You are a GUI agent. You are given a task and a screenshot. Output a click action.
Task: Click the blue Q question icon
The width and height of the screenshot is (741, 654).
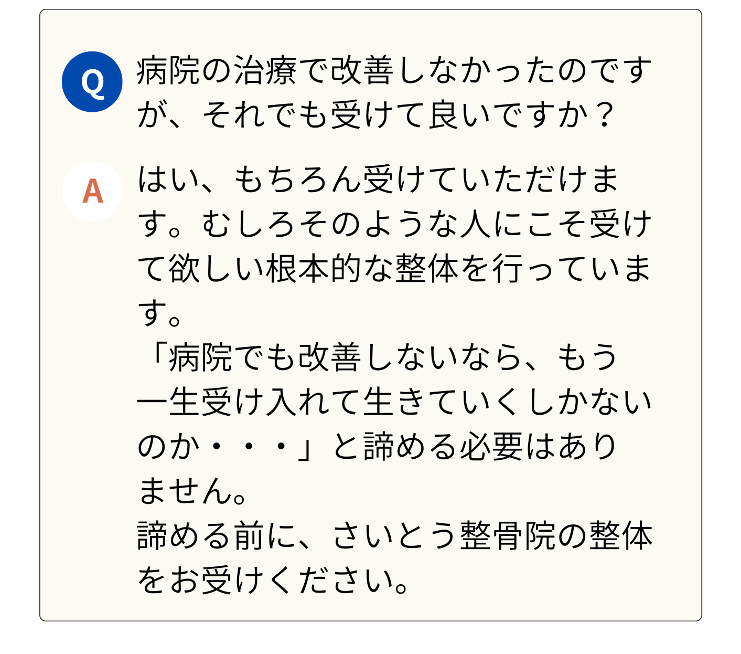click(92, 82)
